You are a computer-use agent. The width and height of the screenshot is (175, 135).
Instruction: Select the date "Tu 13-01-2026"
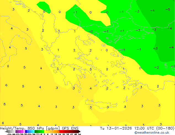[116, 128]
